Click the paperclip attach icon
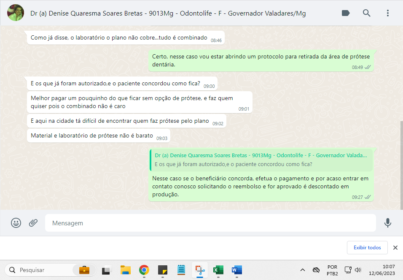This screenshot has width=403, height=280. [33, 223]
